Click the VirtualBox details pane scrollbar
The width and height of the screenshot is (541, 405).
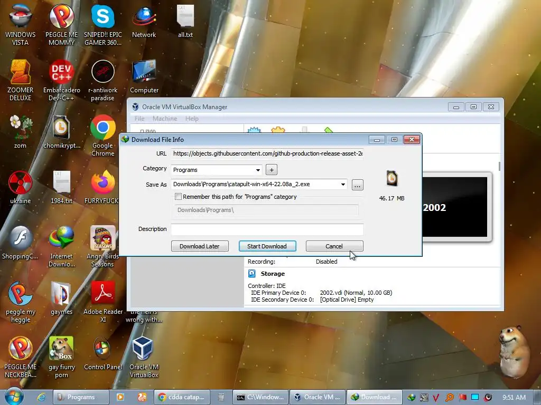point(499,167)
